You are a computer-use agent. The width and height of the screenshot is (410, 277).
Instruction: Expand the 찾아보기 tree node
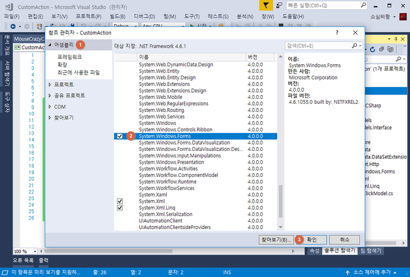point(50,118)
